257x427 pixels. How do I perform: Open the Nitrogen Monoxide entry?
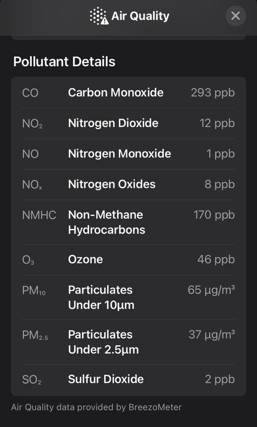point(128,154)
